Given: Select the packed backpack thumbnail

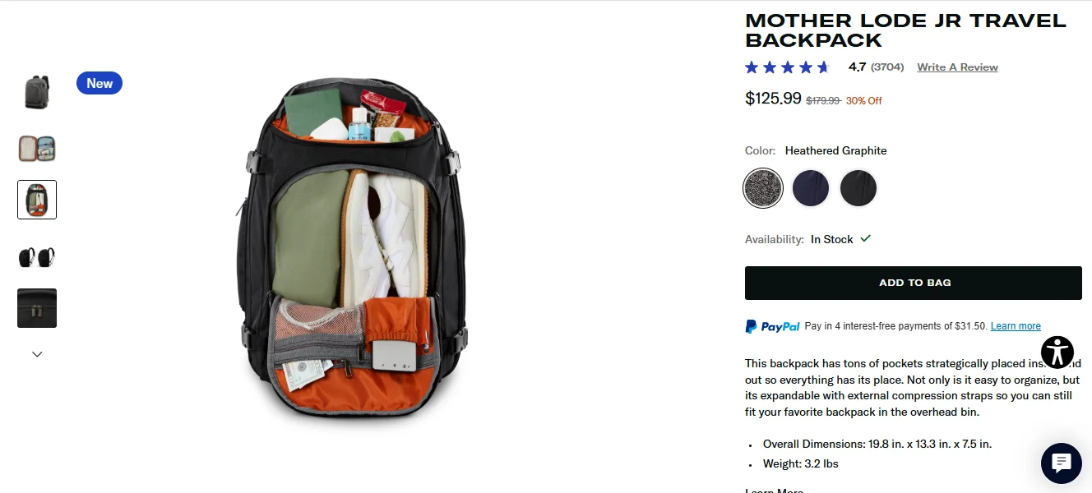Looking at the screenshot, I should tap(37, 200).
